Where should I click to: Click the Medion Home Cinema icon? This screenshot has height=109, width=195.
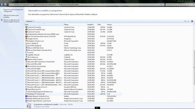click(26, 59)
